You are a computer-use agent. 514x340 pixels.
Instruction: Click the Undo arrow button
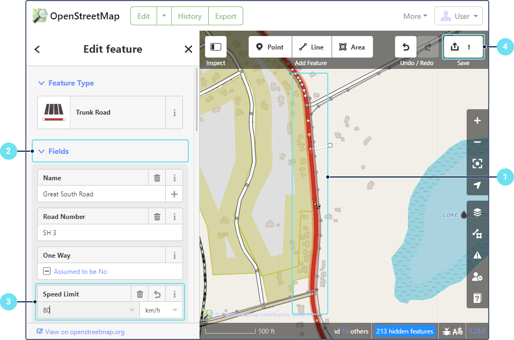click(x=406, y=47)
